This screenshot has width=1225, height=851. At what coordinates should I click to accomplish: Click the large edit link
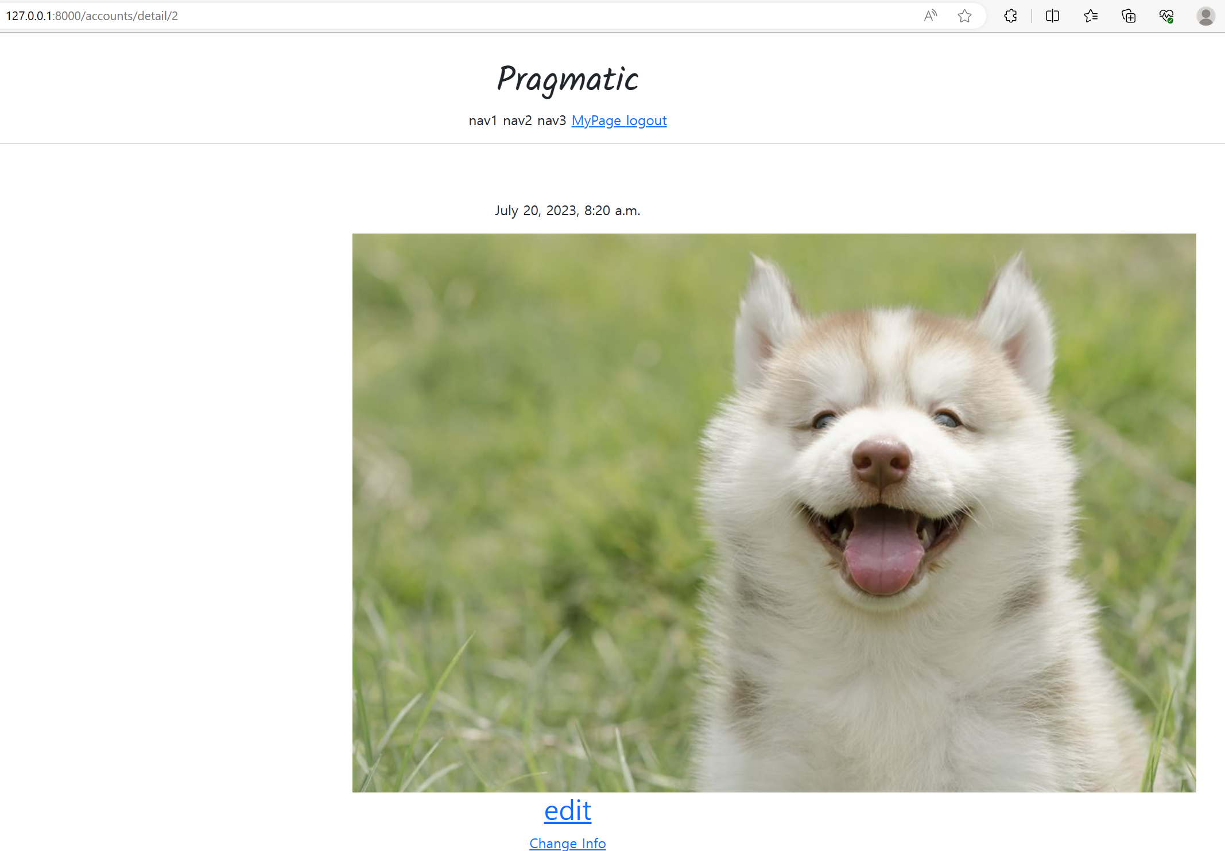567,810
